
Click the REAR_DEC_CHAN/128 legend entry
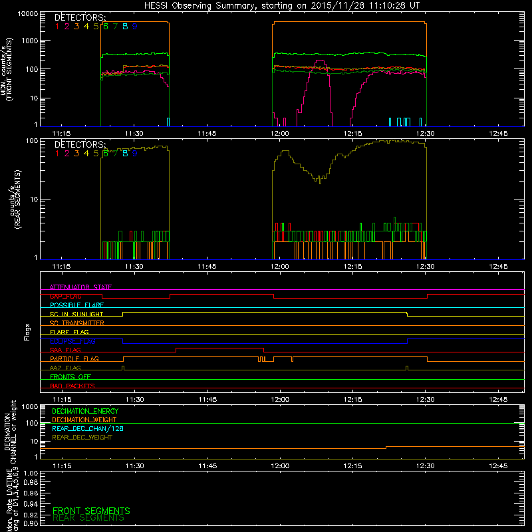point(88,428)
